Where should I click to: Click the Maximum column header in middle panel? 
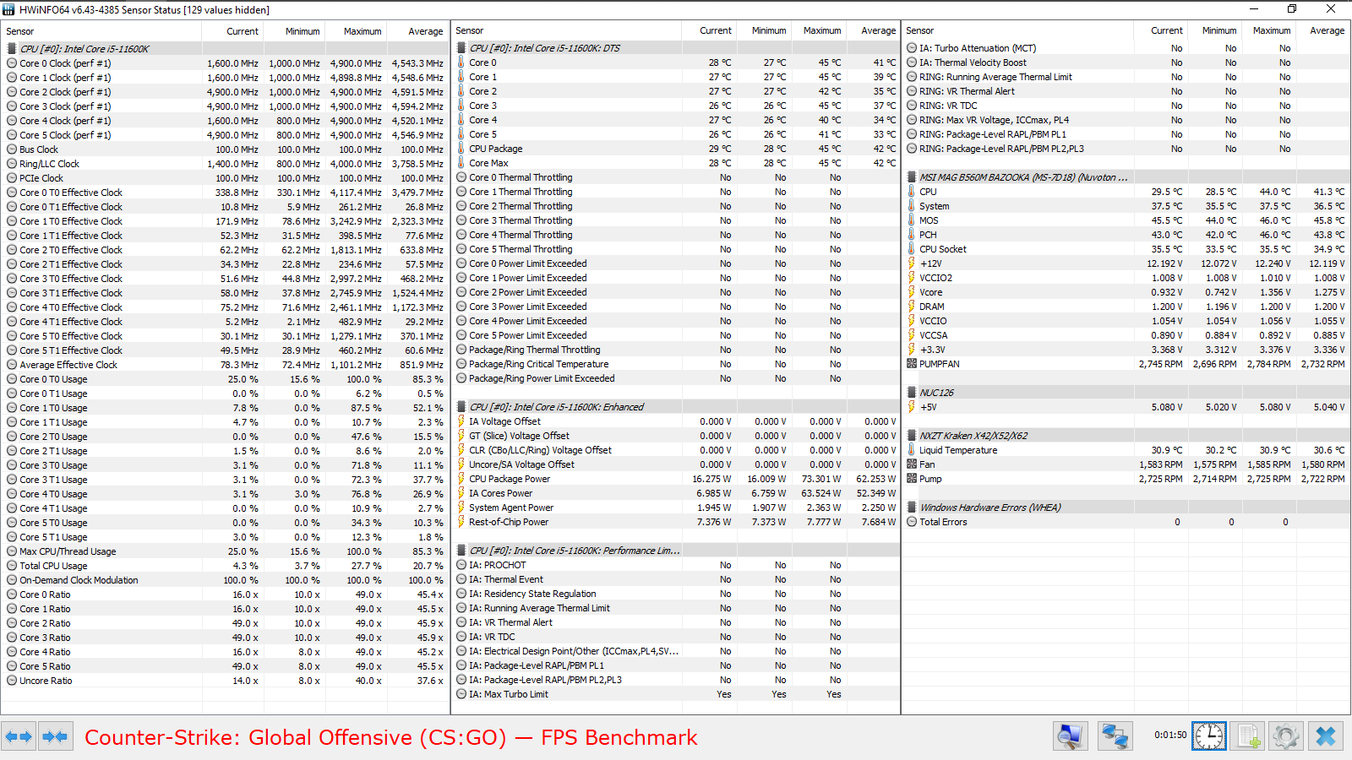coord(822,30)
